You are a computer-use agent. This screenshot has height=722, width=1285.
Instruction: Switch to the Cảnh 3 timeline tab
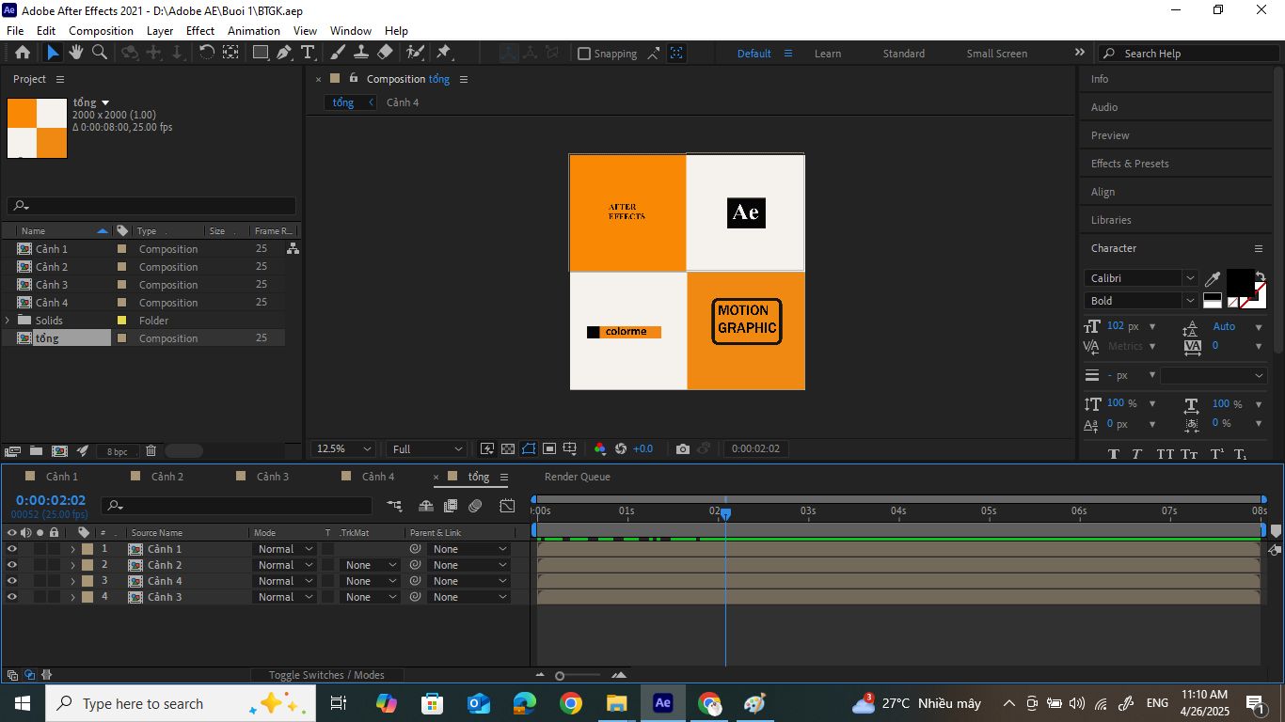pyautogui.click(x=273, y=477)
